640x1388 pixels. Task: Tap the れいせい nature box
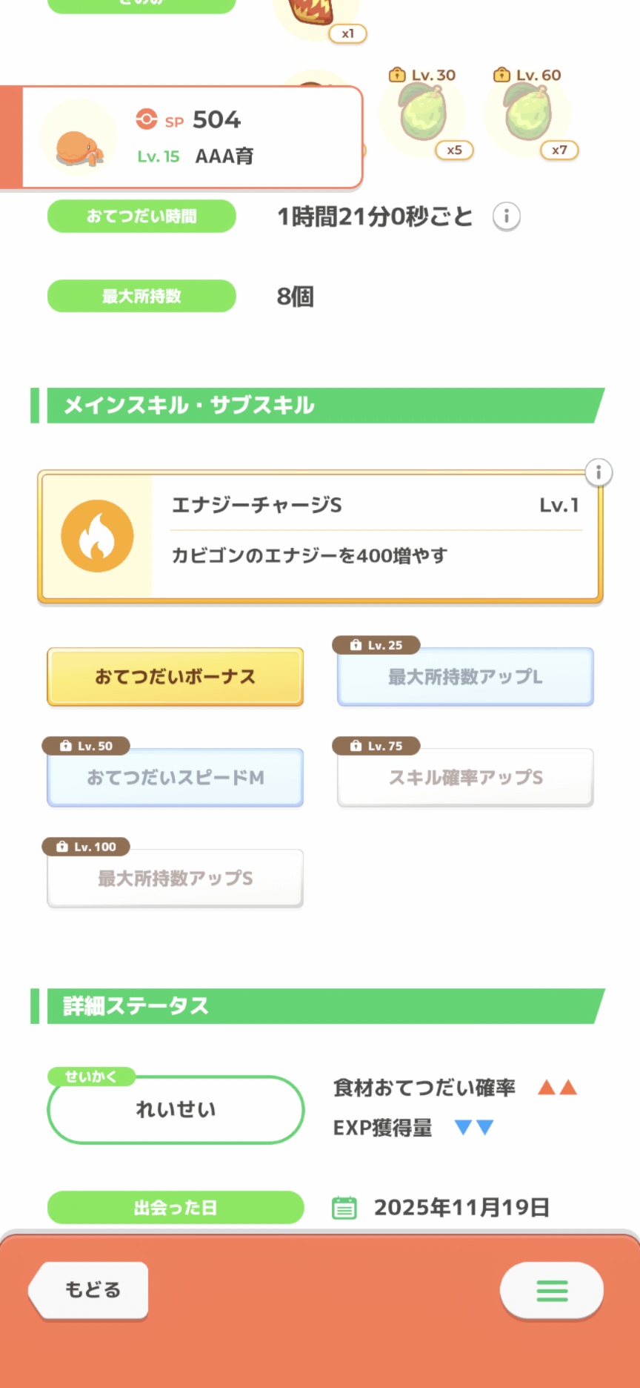pyautogui.click(x=176, y=1109)
